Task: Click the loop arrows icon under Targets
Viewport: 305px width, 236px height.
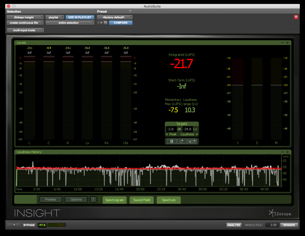Action: [192, 141]
